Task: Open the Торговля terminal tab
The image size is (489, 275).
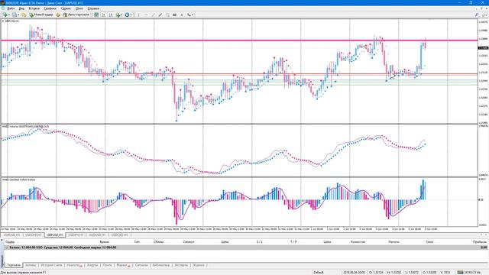Action: click(x=14, y=265)
